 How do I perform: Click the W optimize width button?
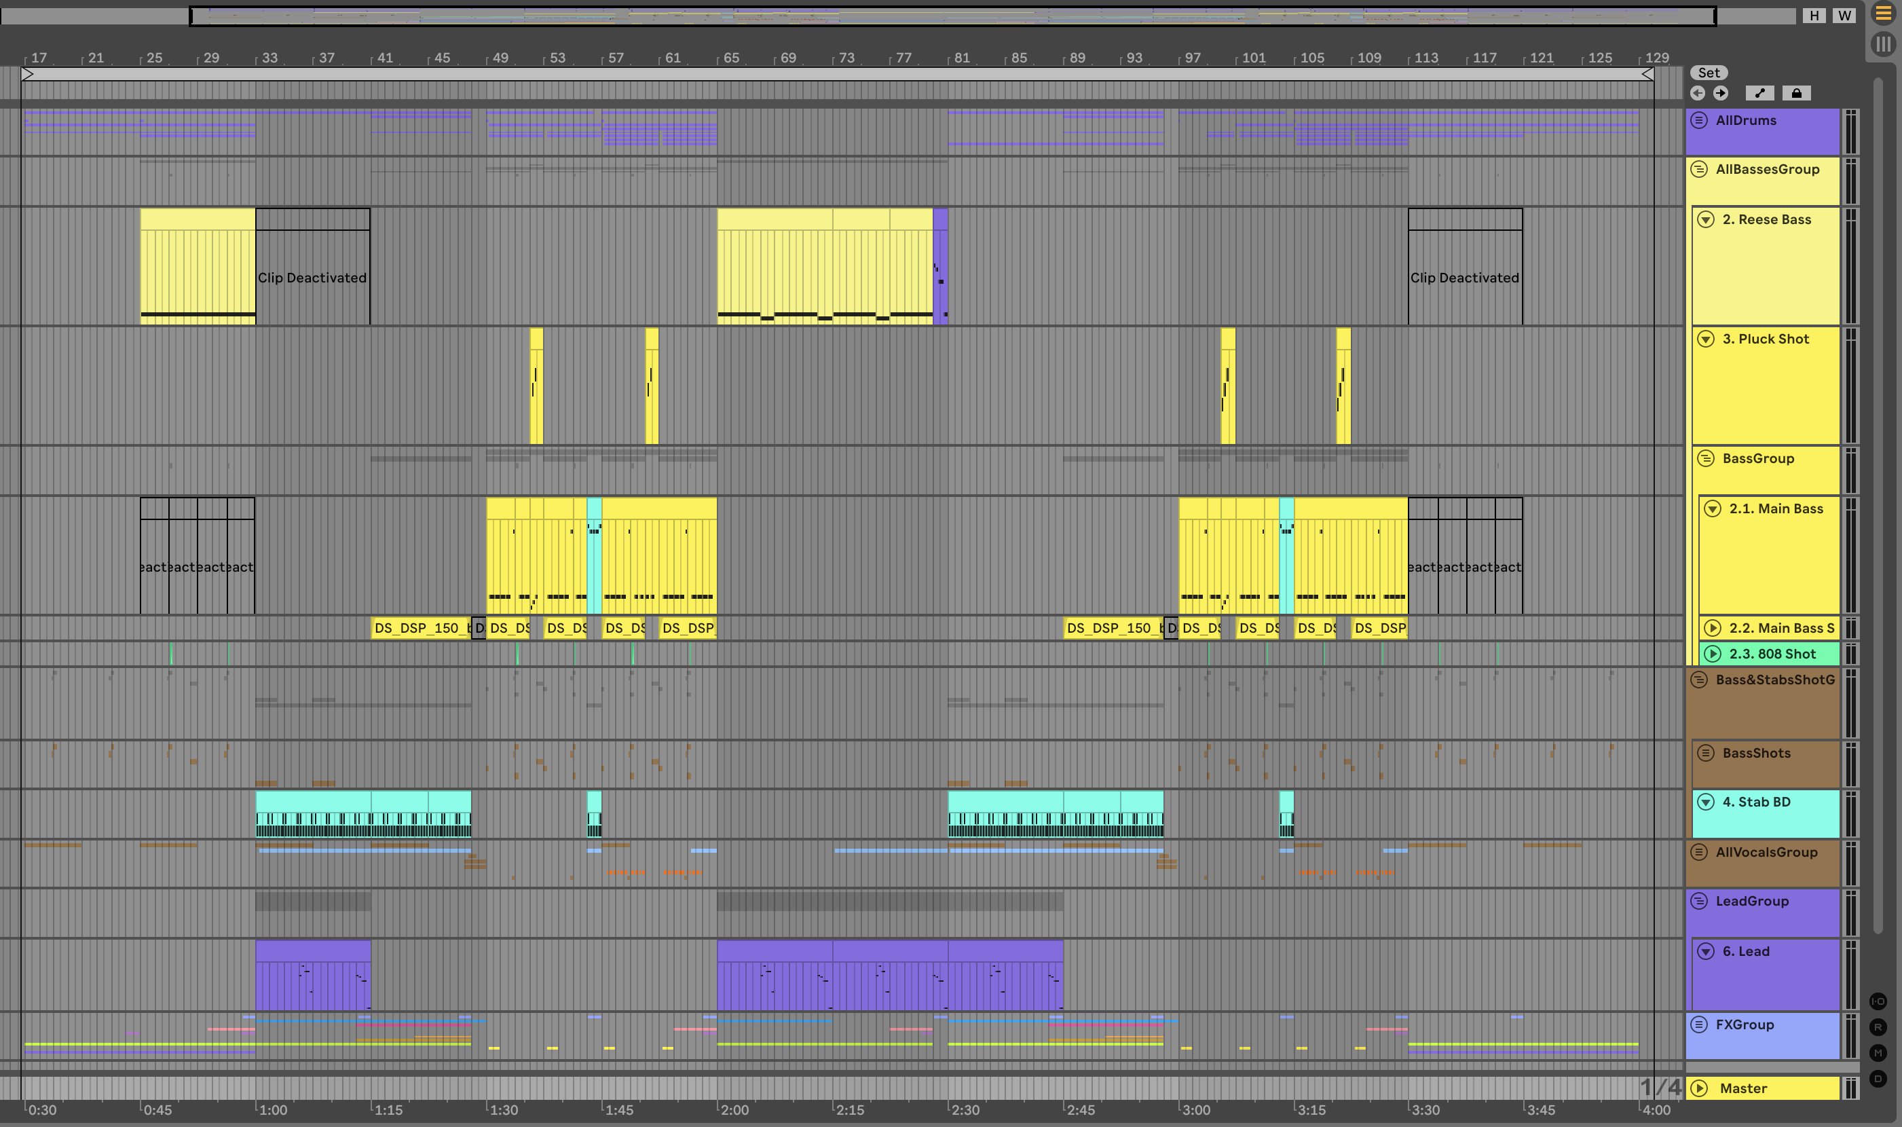point(1844,15)
